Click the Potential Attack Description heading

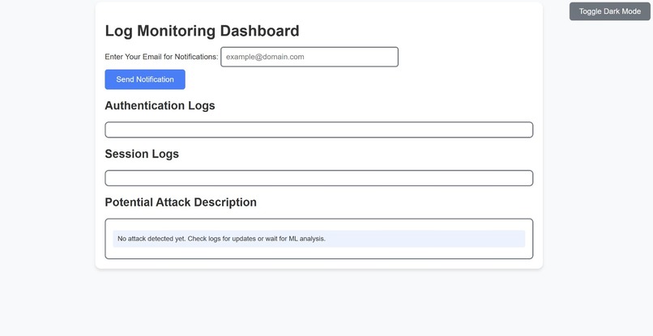coord(181,202)
